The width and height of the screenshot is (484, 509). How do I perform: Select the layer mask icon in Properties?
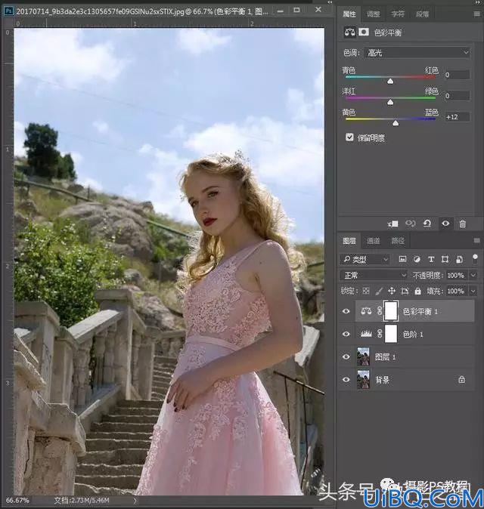(364, 32)
